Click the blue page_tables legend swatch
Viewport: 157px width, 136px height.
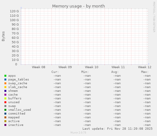click(5, 80)
